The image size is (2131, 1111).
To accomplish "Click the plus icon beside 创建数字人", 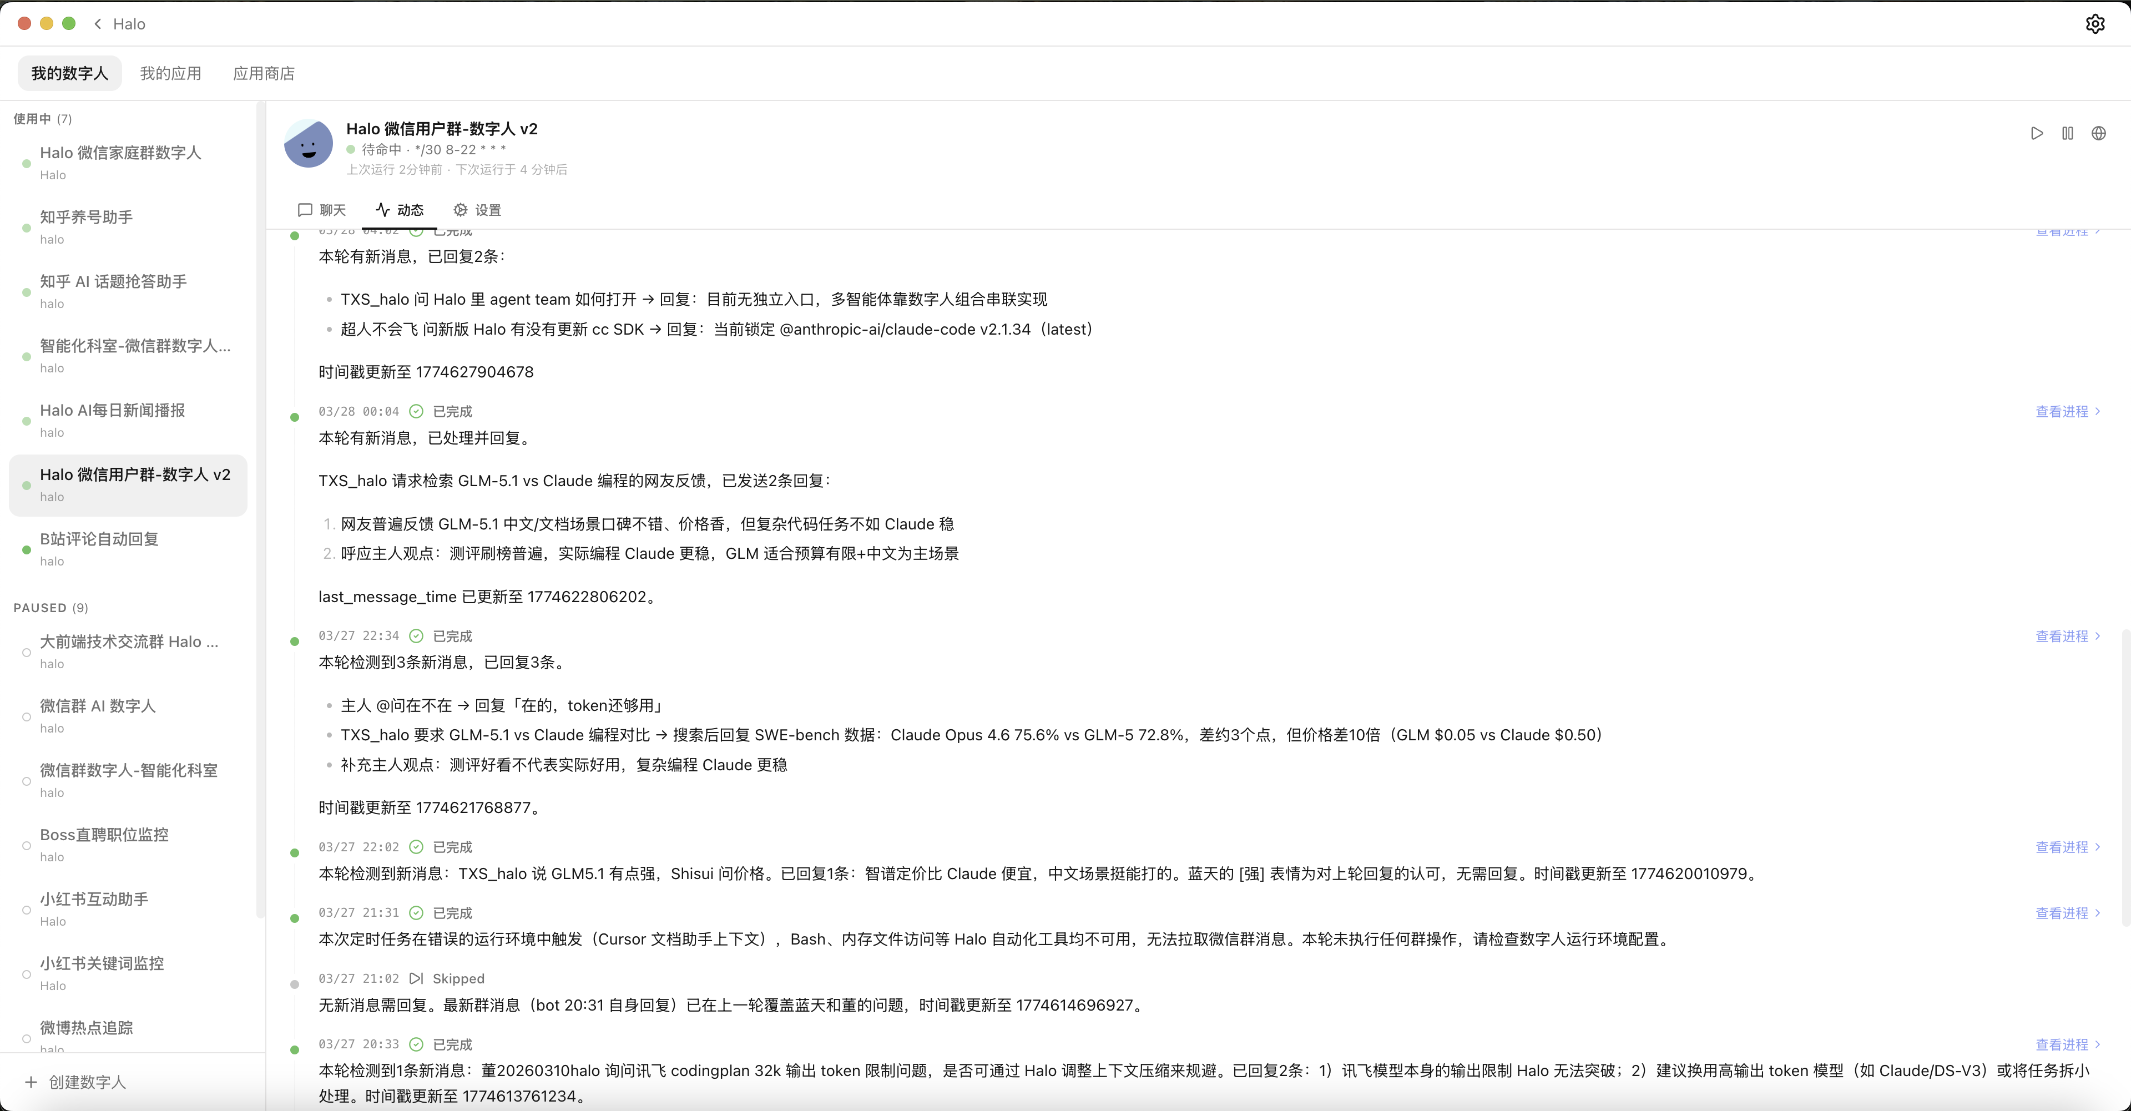I will point(31,1082).
